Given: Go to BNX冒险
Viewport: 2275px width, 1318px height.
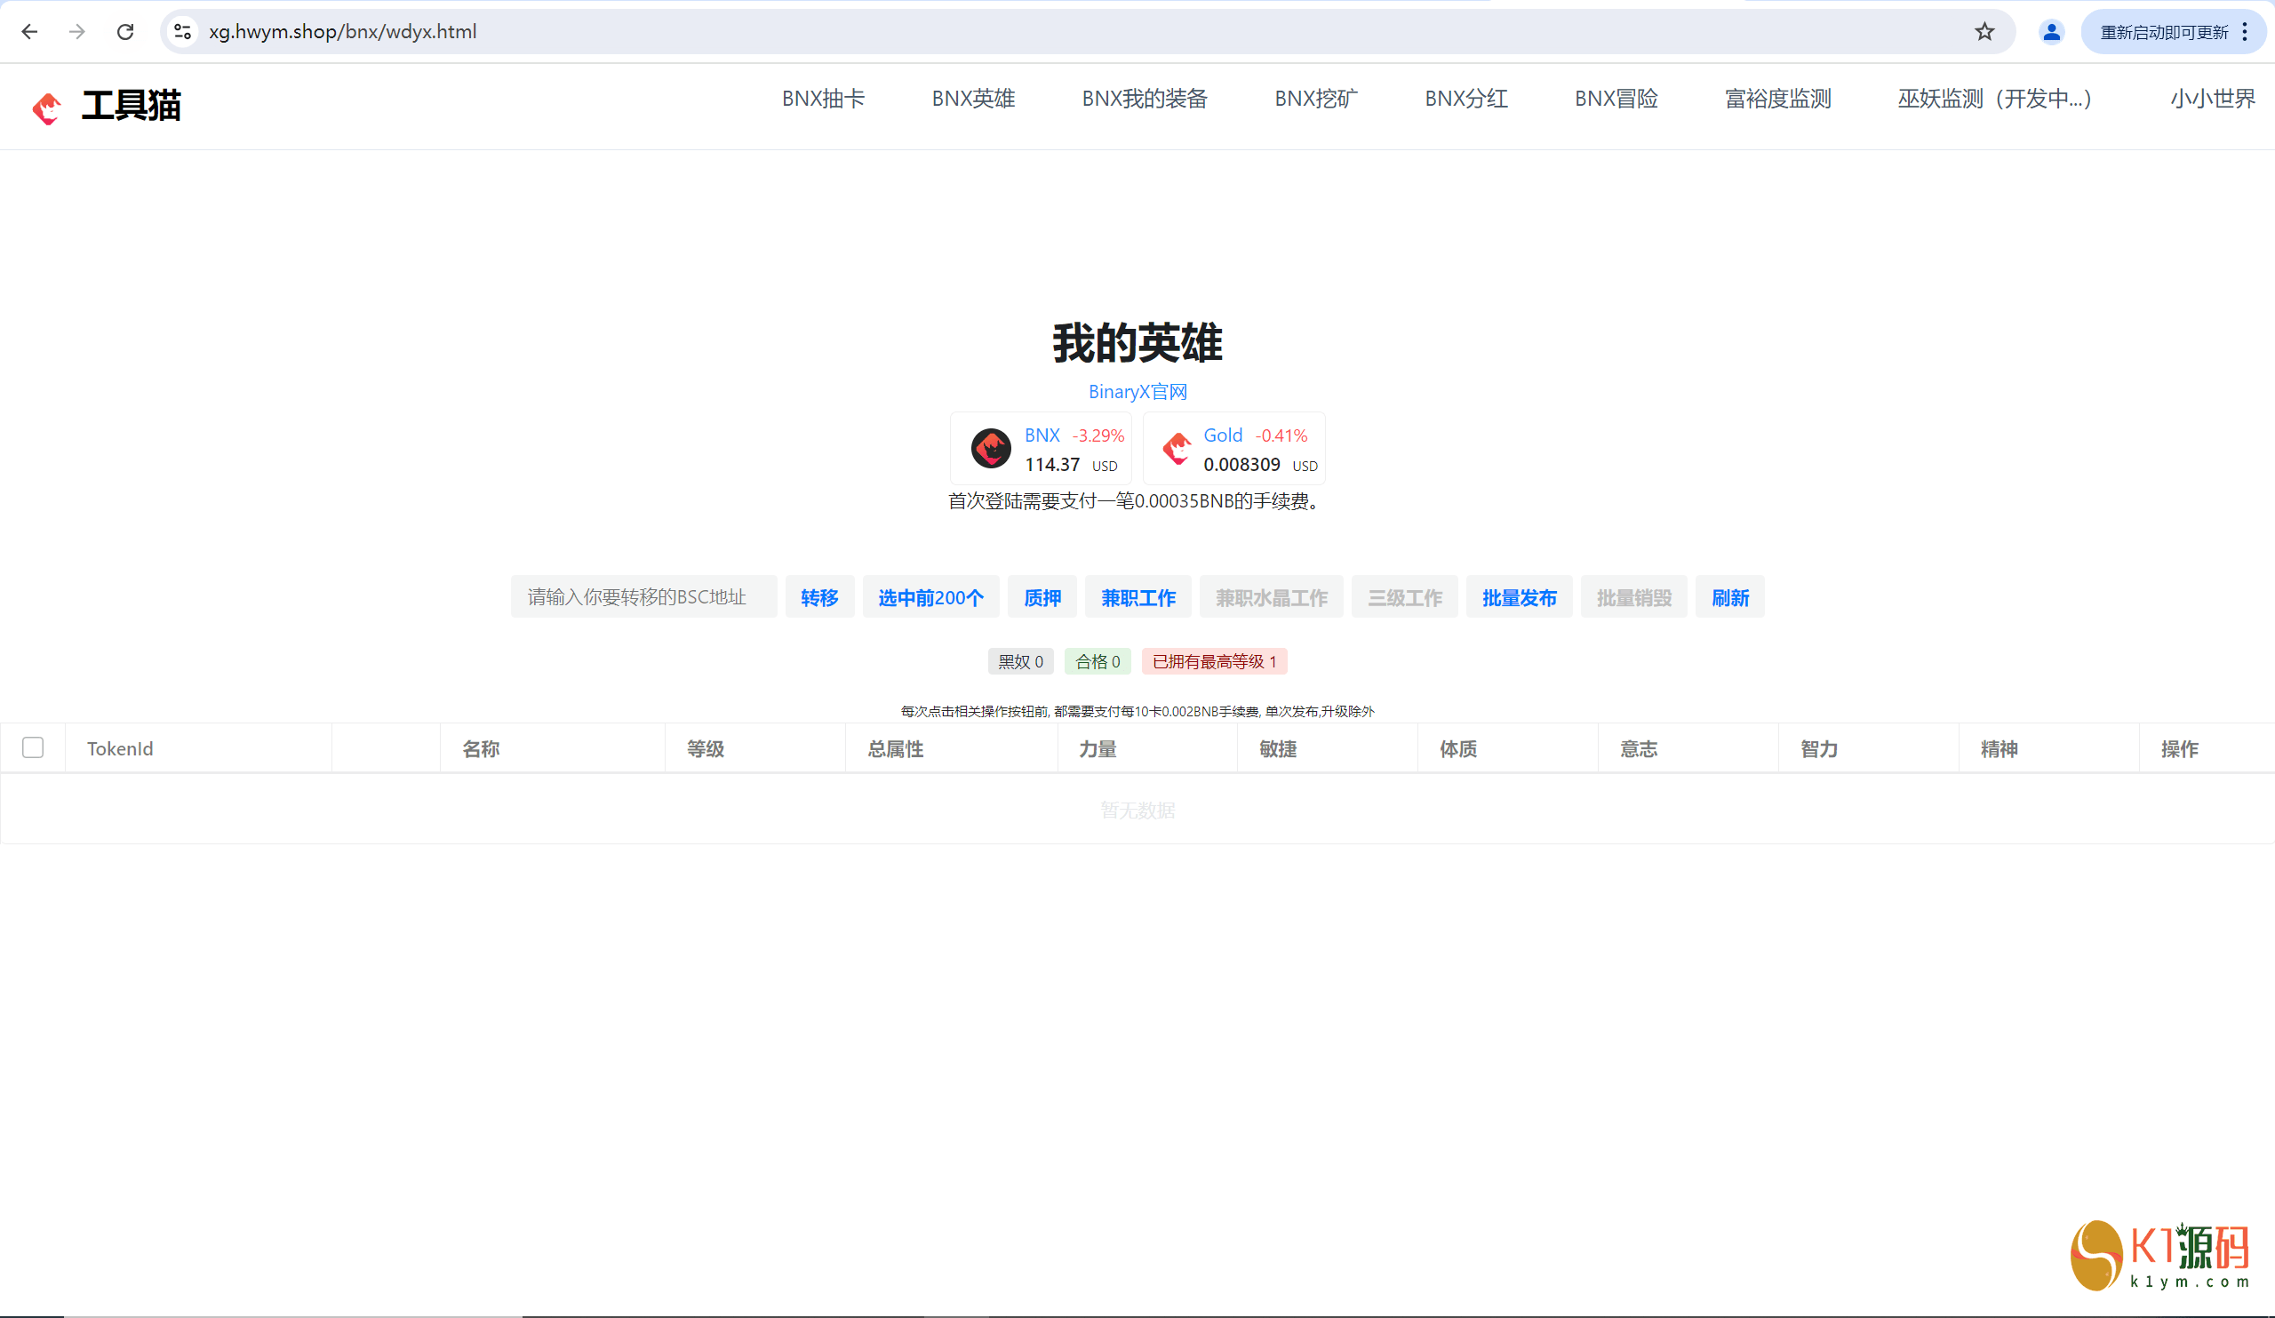Looking at the screenshot, I should (1616, 99).
